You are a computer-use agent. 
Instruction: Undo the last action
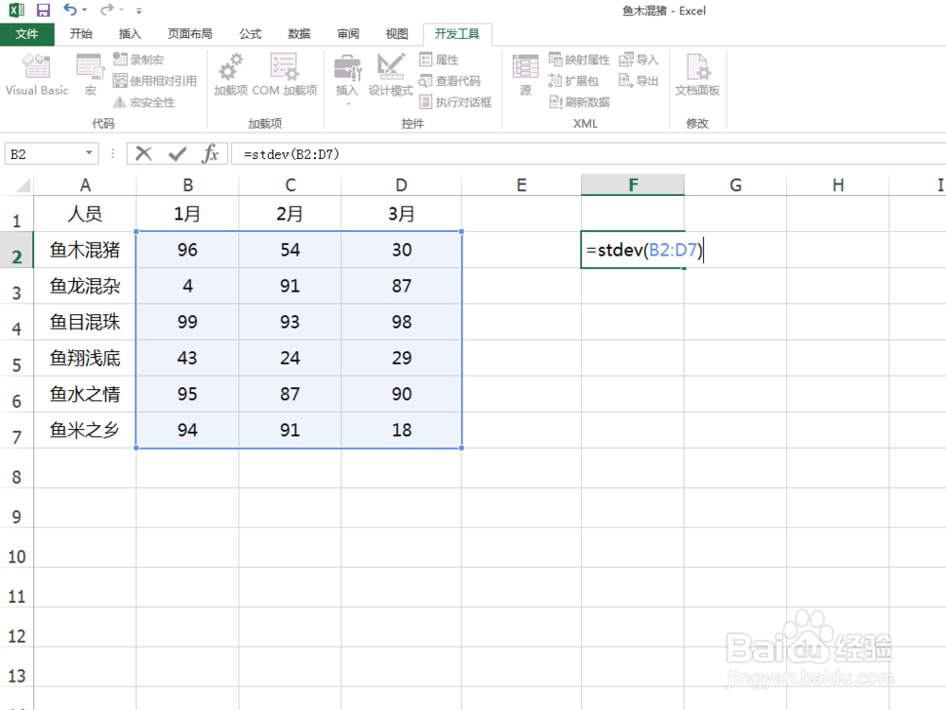pyautogui.click(x=70, y=10)
